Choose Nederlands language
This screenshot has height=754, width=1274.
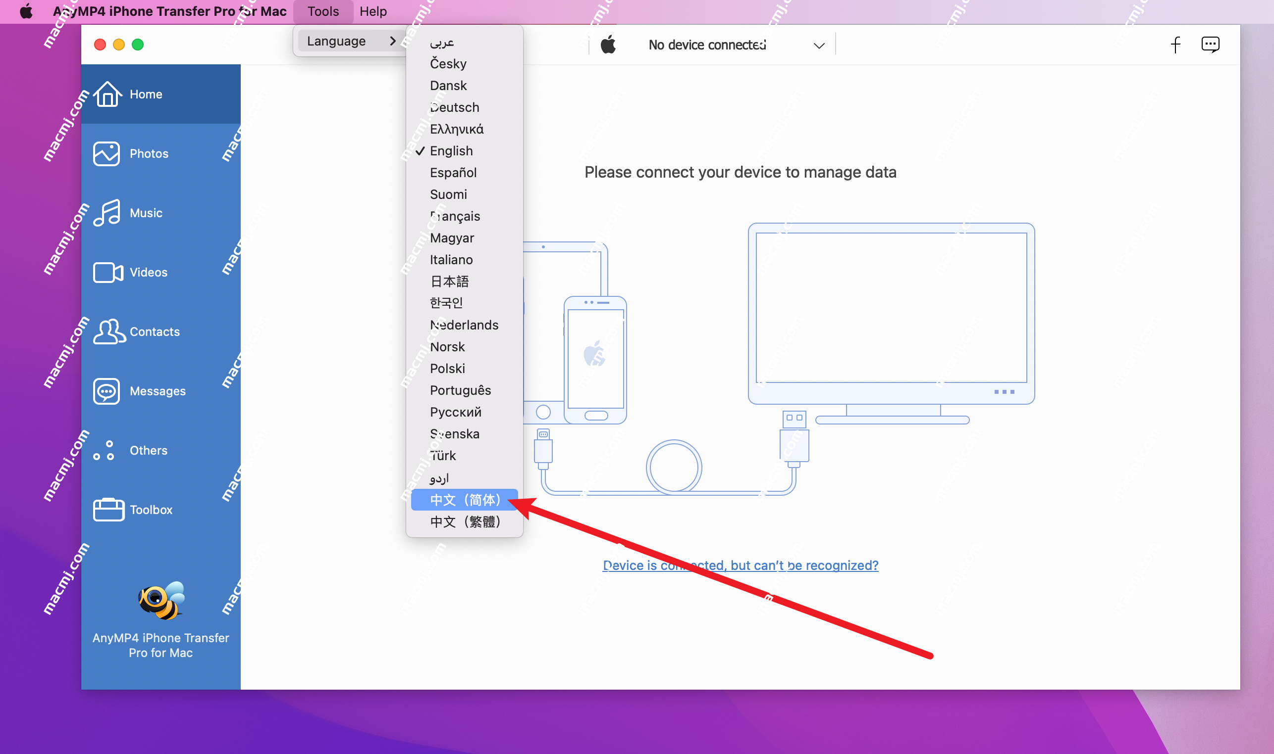coord(464,325)
